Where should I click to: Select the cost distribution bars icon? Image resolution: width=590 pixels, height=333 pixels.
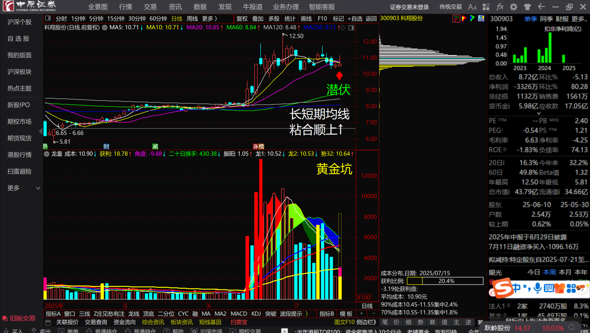click(x=456, y=18)
